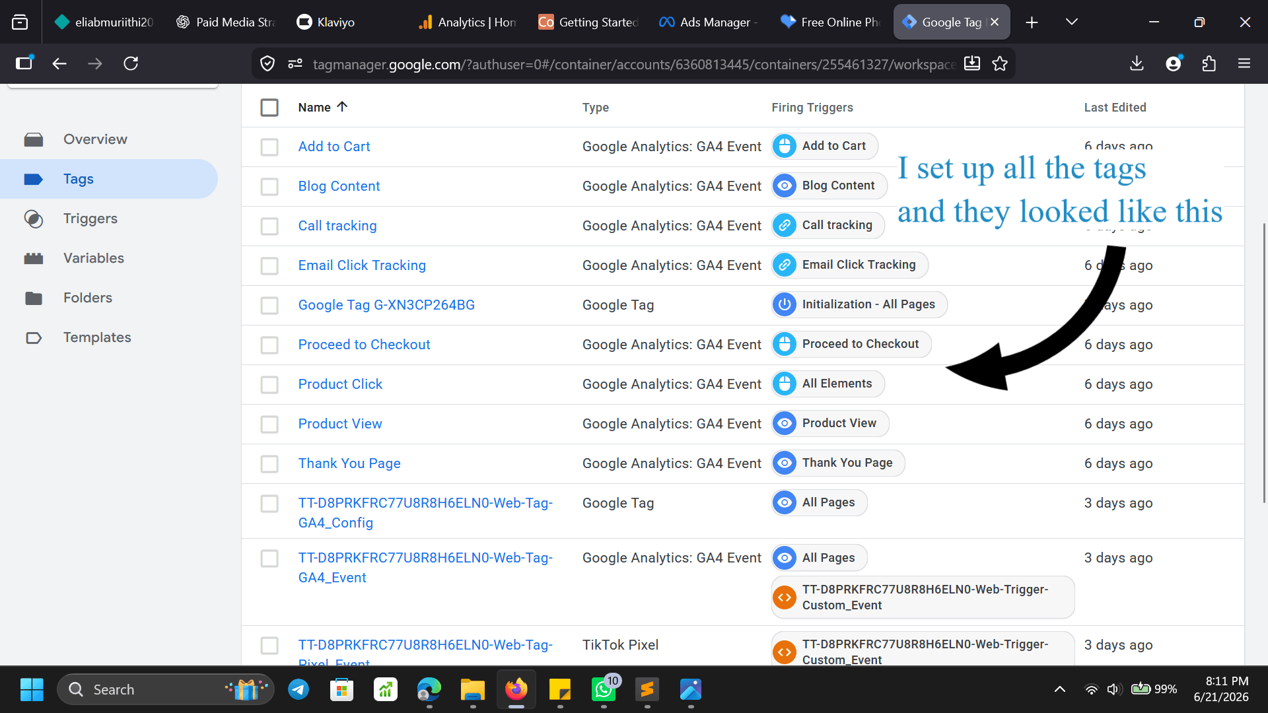The width and height of the screenshot is (1268, 713).
Task: Open File Explorer from the taskbar
Action: click(x=473, y=689)
